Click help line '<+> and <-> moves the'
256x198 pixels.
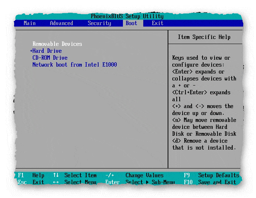(203, 106)
